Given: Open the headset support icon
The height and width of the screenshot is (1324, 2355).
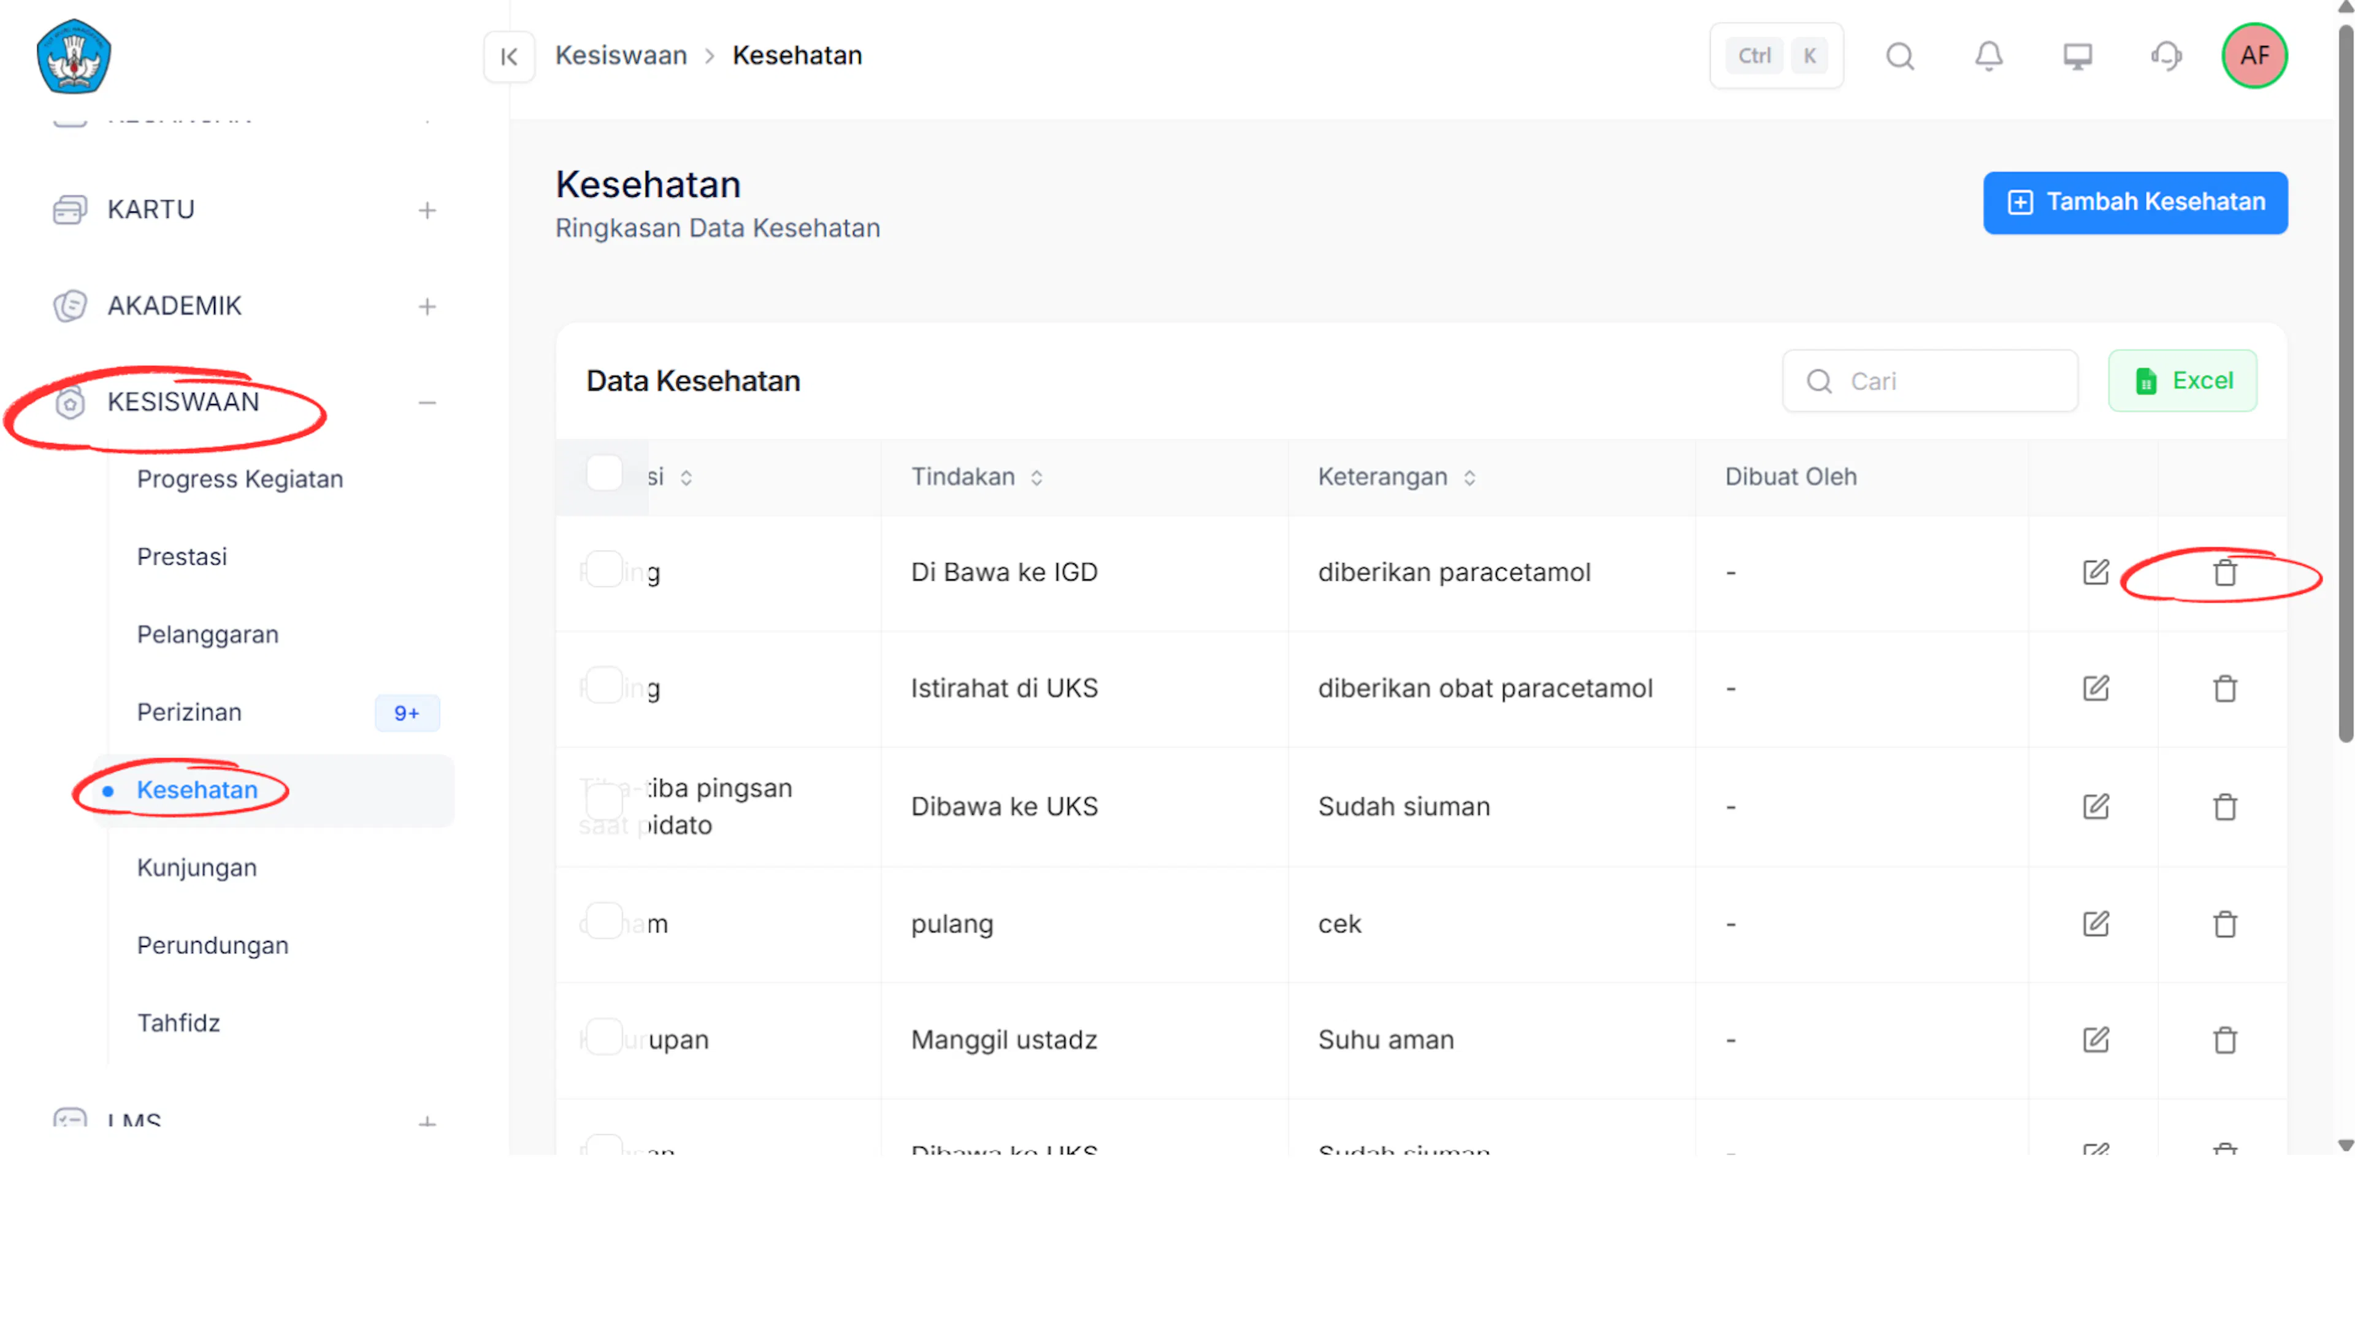Looking at the screenshot, I should click(2165, 56).
